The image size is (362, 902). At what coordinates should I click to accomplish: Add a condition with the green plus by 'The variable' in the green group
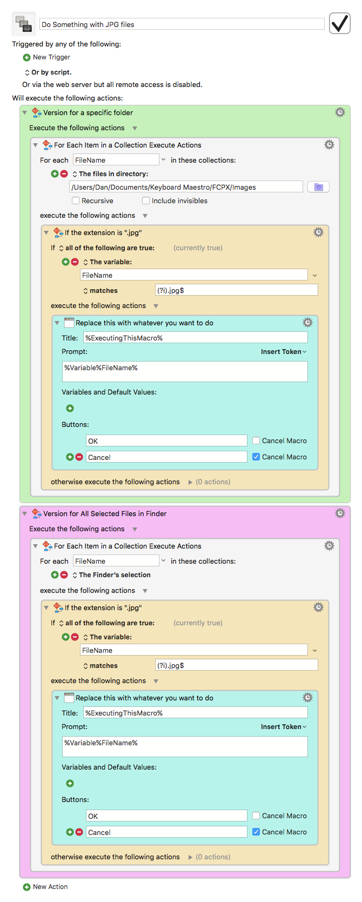(65, 262)
